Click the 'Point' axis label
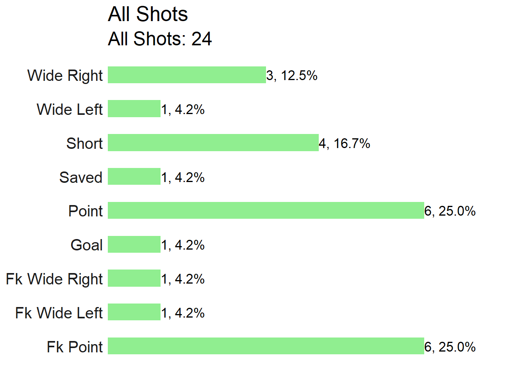525x375 pixels. pyautogui.click(x=86, y=211)
